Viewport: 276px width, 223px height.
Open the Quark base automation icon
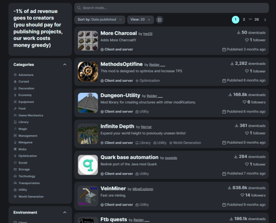[88, 165]
